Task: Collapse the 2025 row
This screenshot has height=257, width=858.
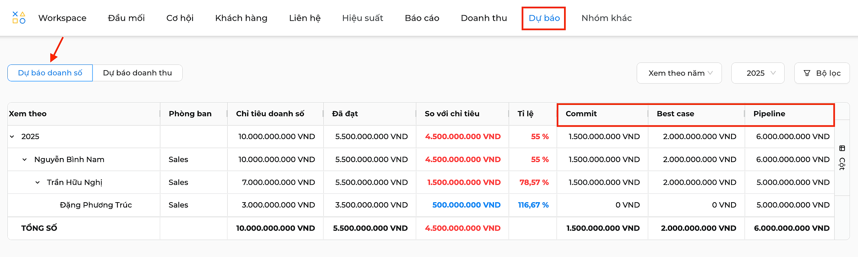Action: pyautogui.click(x=12, y=137)
